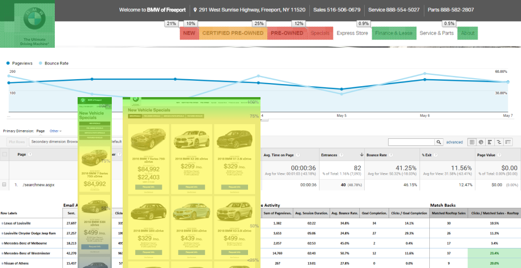This screenshot has height=268, width=521.
Task: Toggle the Pageviews series legend
Action: tap(20, 63)
